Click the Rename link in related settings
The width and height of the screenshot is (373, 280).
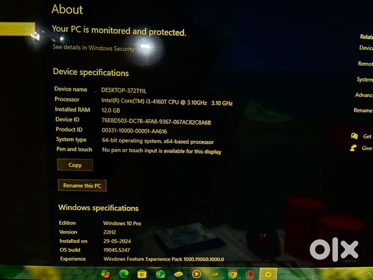(363, 110)
